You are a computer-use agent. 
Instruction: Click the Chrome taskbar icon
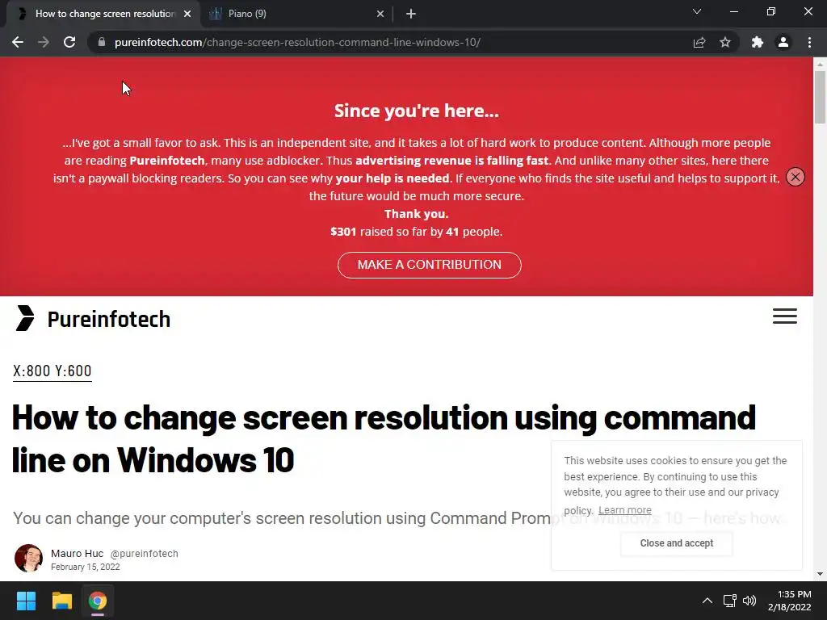[x=98, y=601]
